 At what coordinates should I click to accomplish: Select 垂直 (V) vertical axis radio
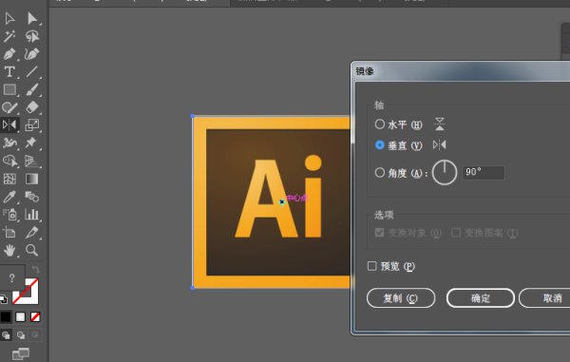tap(379, 145)
